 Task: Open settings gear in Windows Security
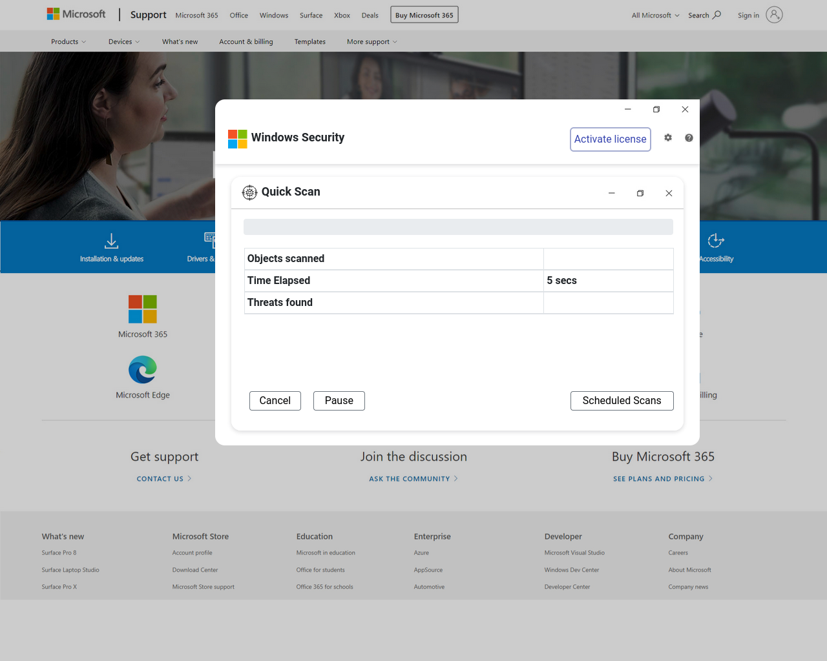point(668,137)
